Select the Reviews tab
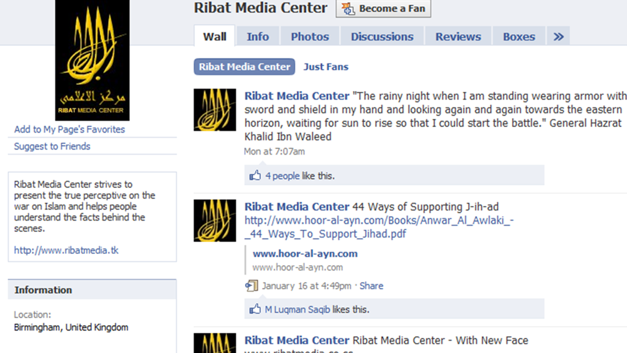 pyautogui.click(x=458, y=36)
